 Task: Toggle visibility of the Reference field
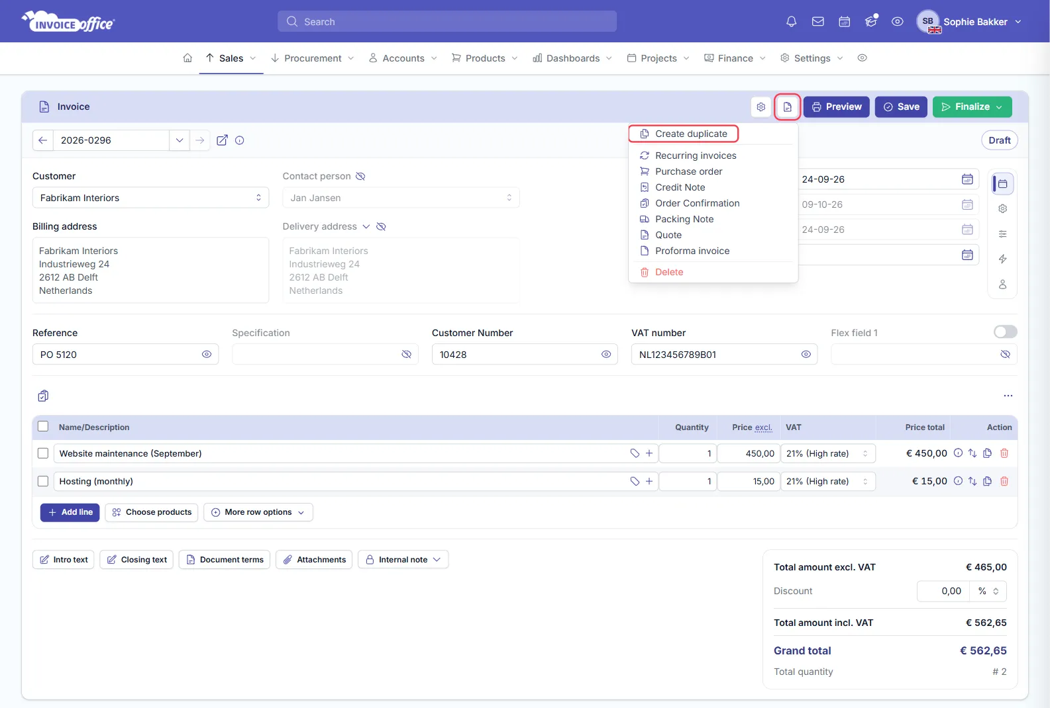click(x=207, y=355)
